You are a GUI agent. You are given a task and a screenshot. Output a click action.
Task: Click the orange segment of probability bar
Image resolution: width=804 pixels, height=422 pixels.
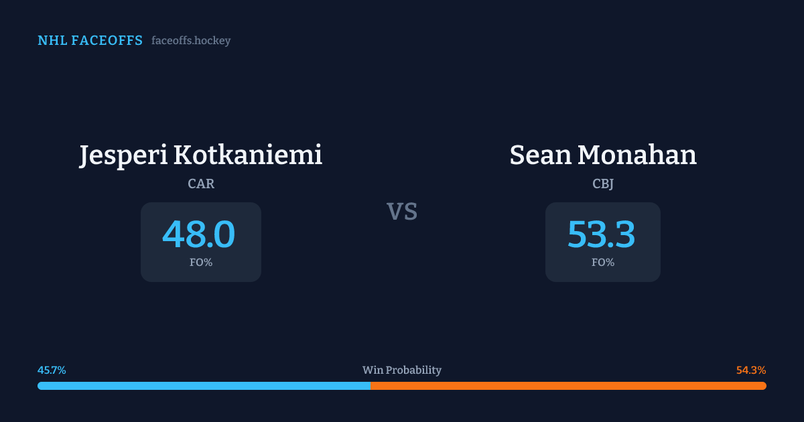coord(568,386)
